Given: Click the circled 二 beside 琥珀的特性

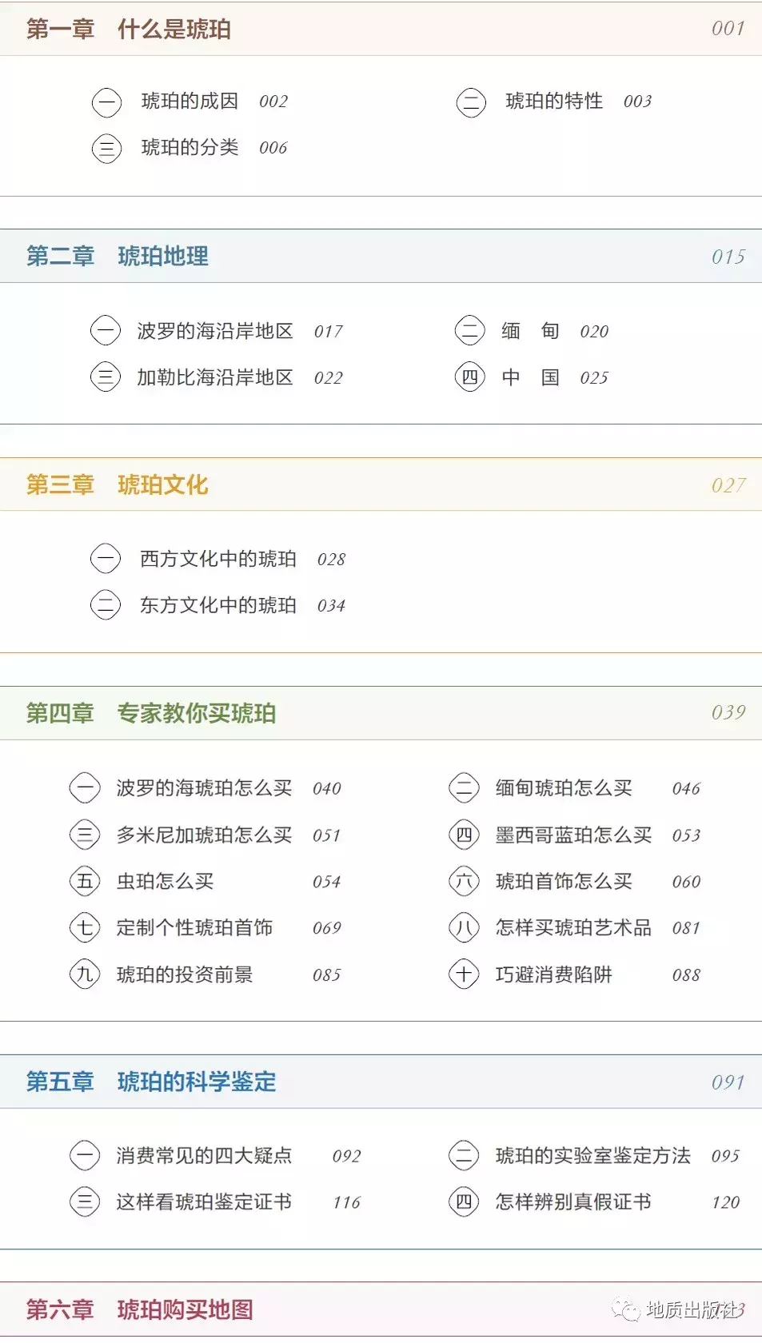Looking at the screenshot, I should 471,102.
